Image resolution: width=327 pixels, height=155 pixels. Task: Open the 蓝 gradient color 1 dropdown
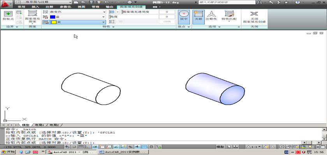tap(77, 17)
